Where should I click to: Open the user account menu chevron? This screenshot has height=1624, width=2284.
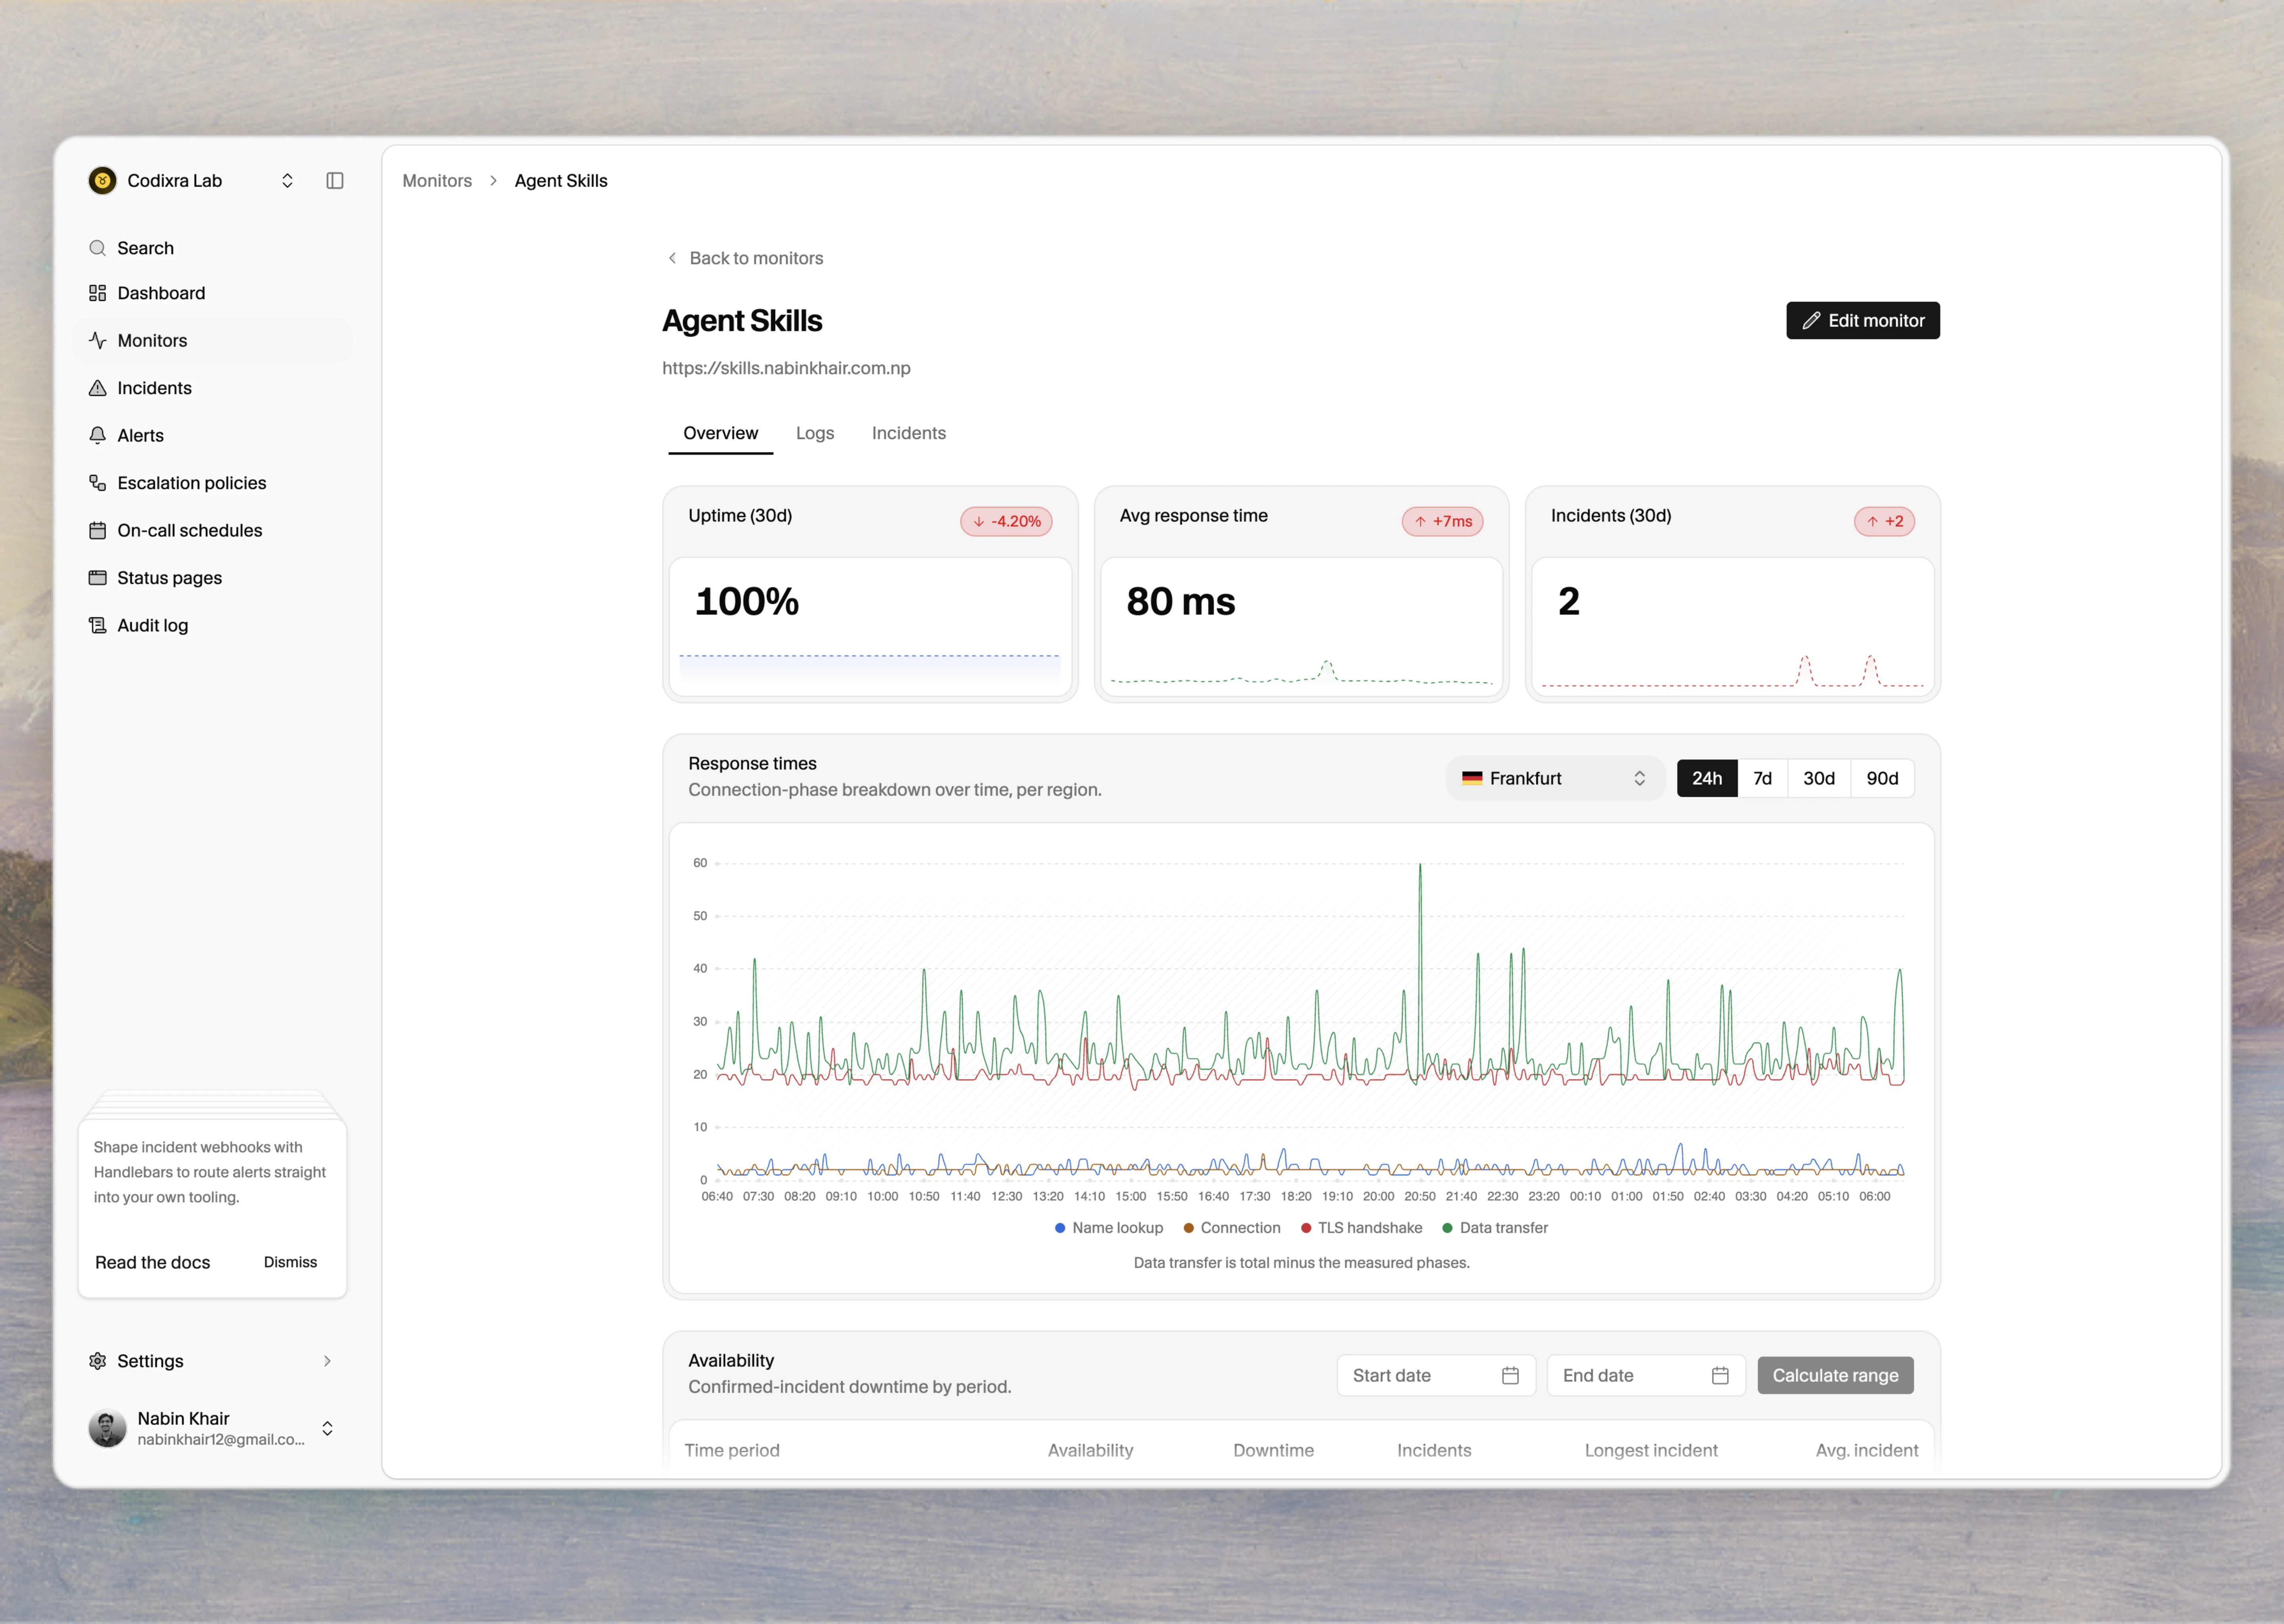[x=327, y=1428]
